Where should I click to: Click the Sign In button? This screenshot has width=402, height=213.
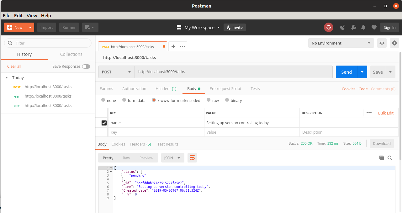[390, 27]
